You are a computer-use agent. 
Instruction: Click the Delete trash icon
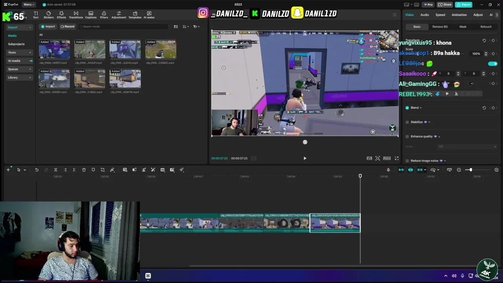point(84,170)
